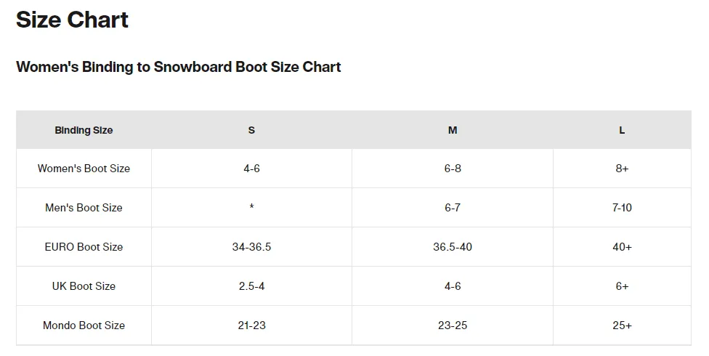The width and height of the screenshot is (709, 356).
Task: Click the 25+ Mondo size cell
Action: 622,325
